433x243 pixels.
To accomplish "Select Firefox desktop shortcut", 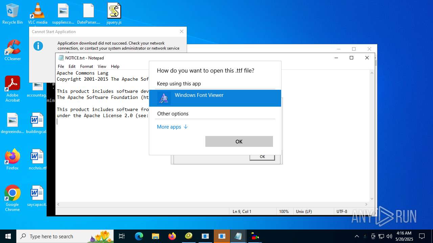I will pos(13,160).
